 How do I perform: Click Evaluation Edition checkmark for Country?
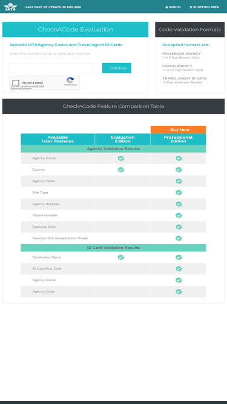(x=120, y=170)
